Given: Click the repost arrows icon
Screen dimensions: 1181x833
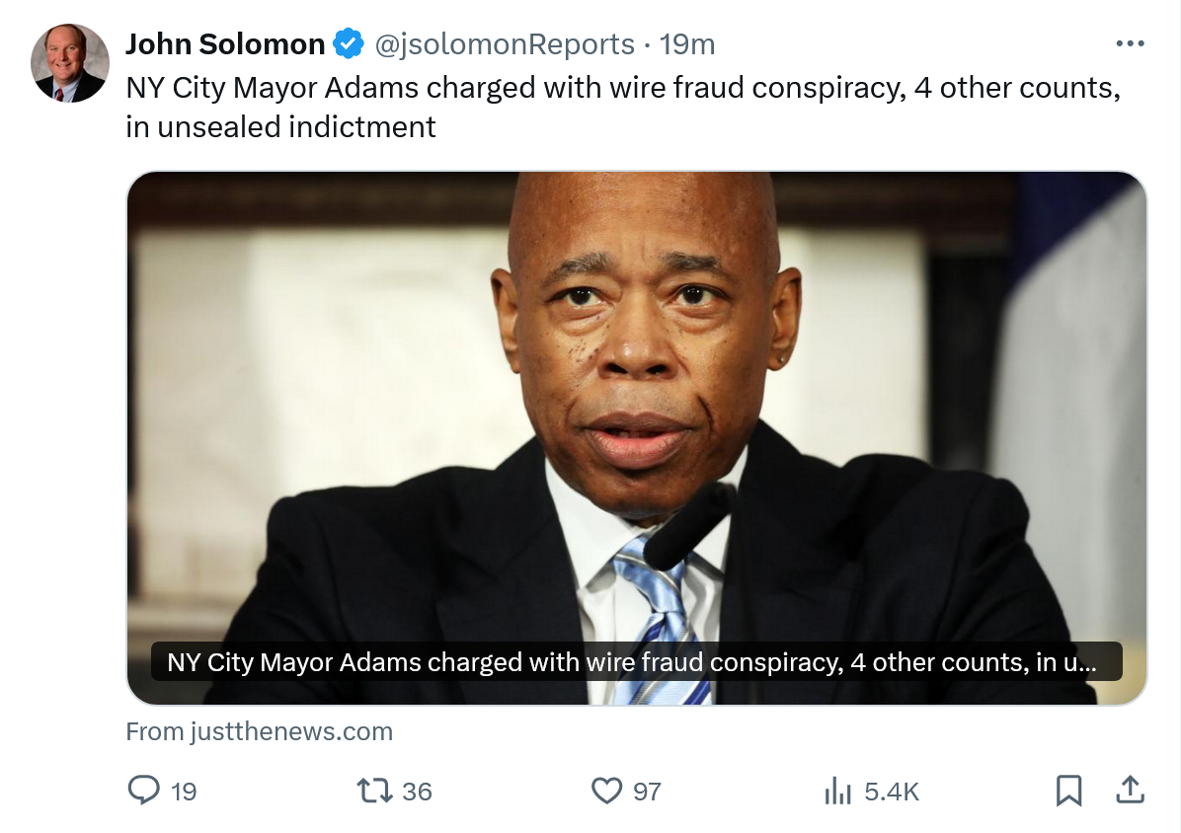Looking at the screenshot, I should pyautogui.click(x=374, y=790).
